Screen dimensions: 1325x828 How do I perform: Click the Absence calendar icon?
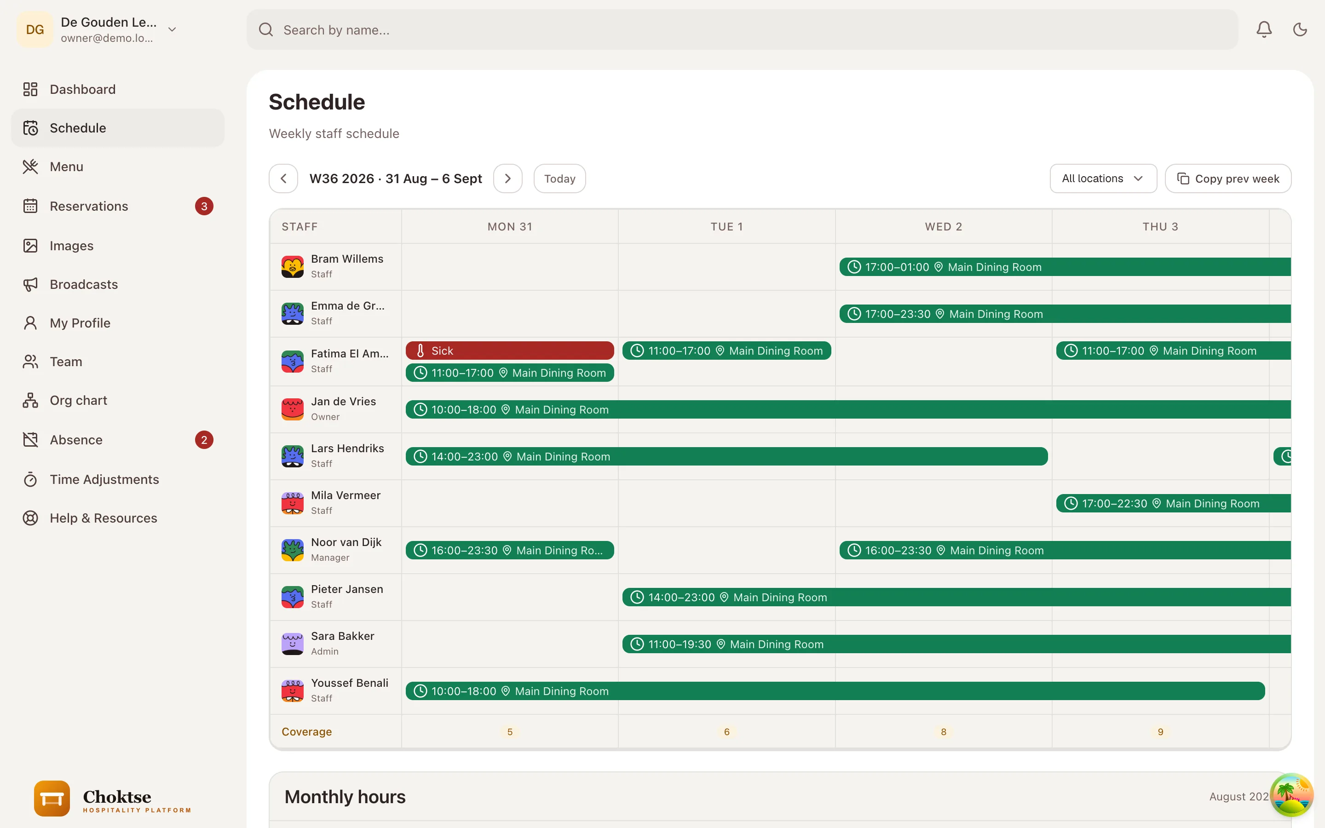point(31,440)
